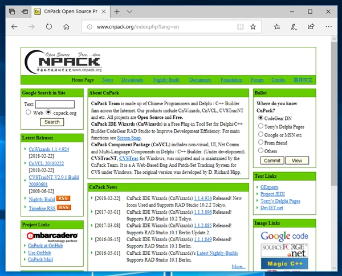This screenshot has height=276, width=342.
Task: Open Latest Nightly-Builds news link
Action: coord(217,253)
